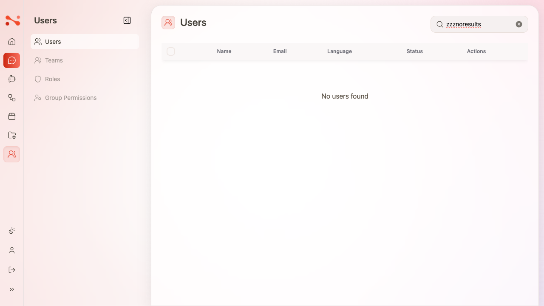Click the Actions column header
The width and height of the screenshot is (544, 306).
tap(476, 51)
